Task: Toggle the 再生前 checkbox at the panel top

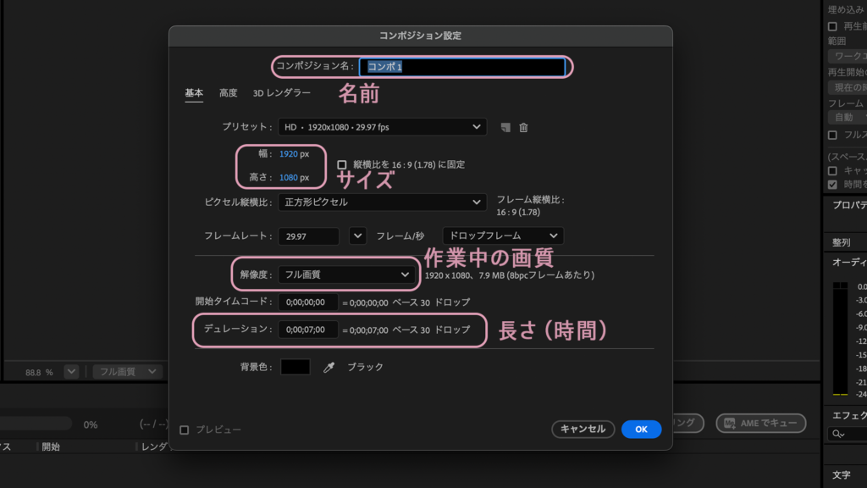Action: click(832, 26)
